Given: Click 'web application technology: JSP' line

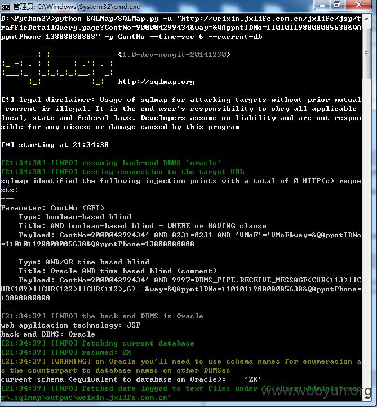Looking at the screenshot, I should 70,325.
